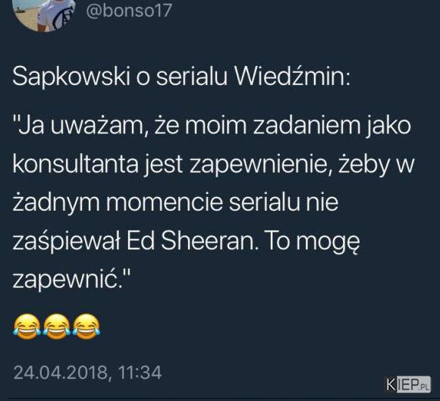Viewport: 440px width, 401px height.
Task: Click the date portion '24.04.2018'
Action: pos(62,373)
